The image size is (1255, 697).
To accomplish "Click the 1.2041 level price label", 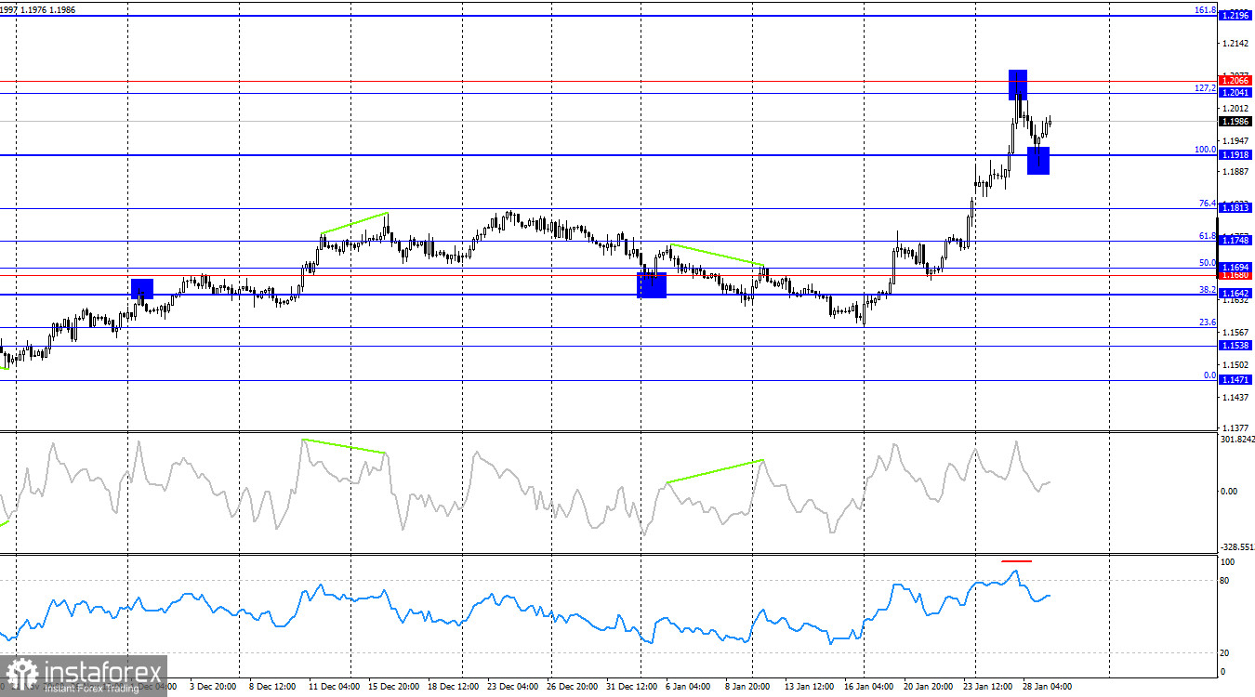I will (x=1236, y=93).
